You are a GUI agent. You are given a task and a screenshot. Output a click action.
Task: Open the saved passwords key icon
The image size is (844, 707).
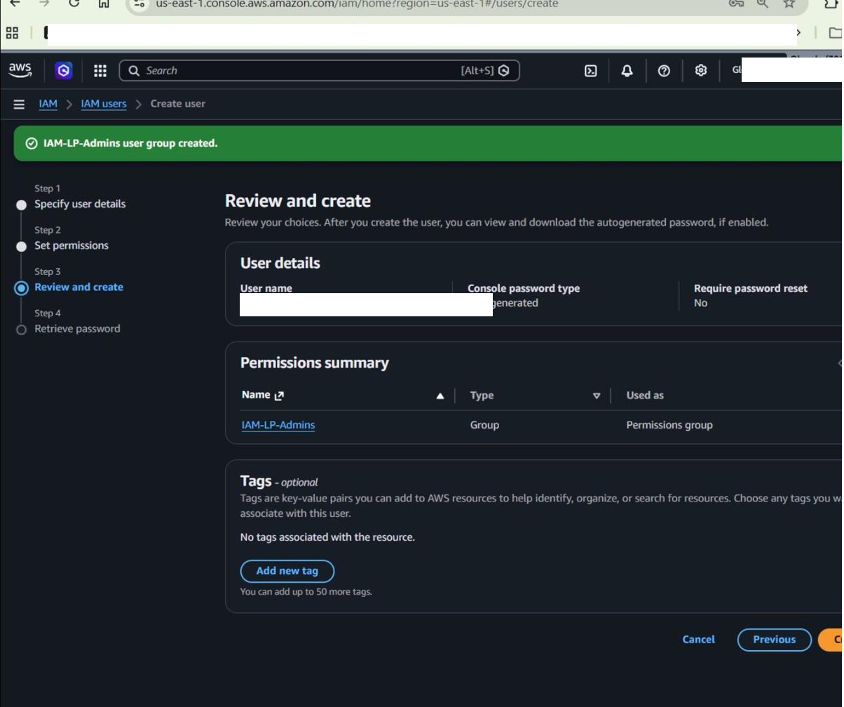[736, 4]
